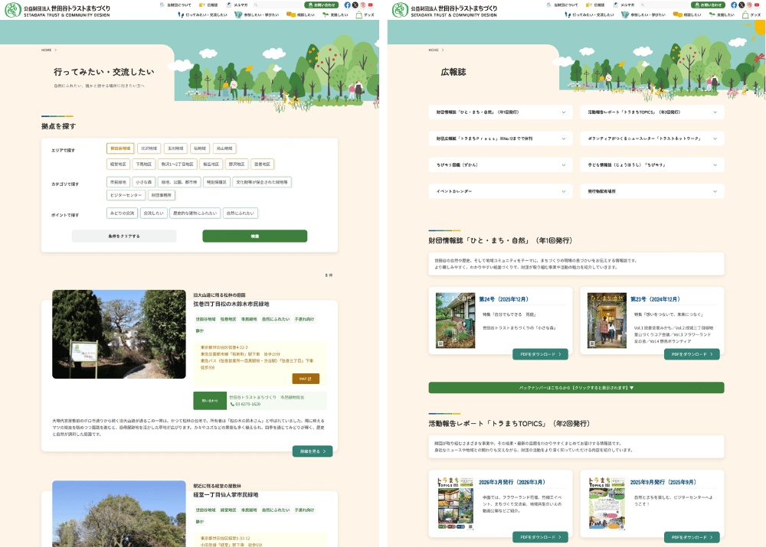Click 弦巻四丁目松の木鈴木市民緑地 photo thumbnail

119,334
